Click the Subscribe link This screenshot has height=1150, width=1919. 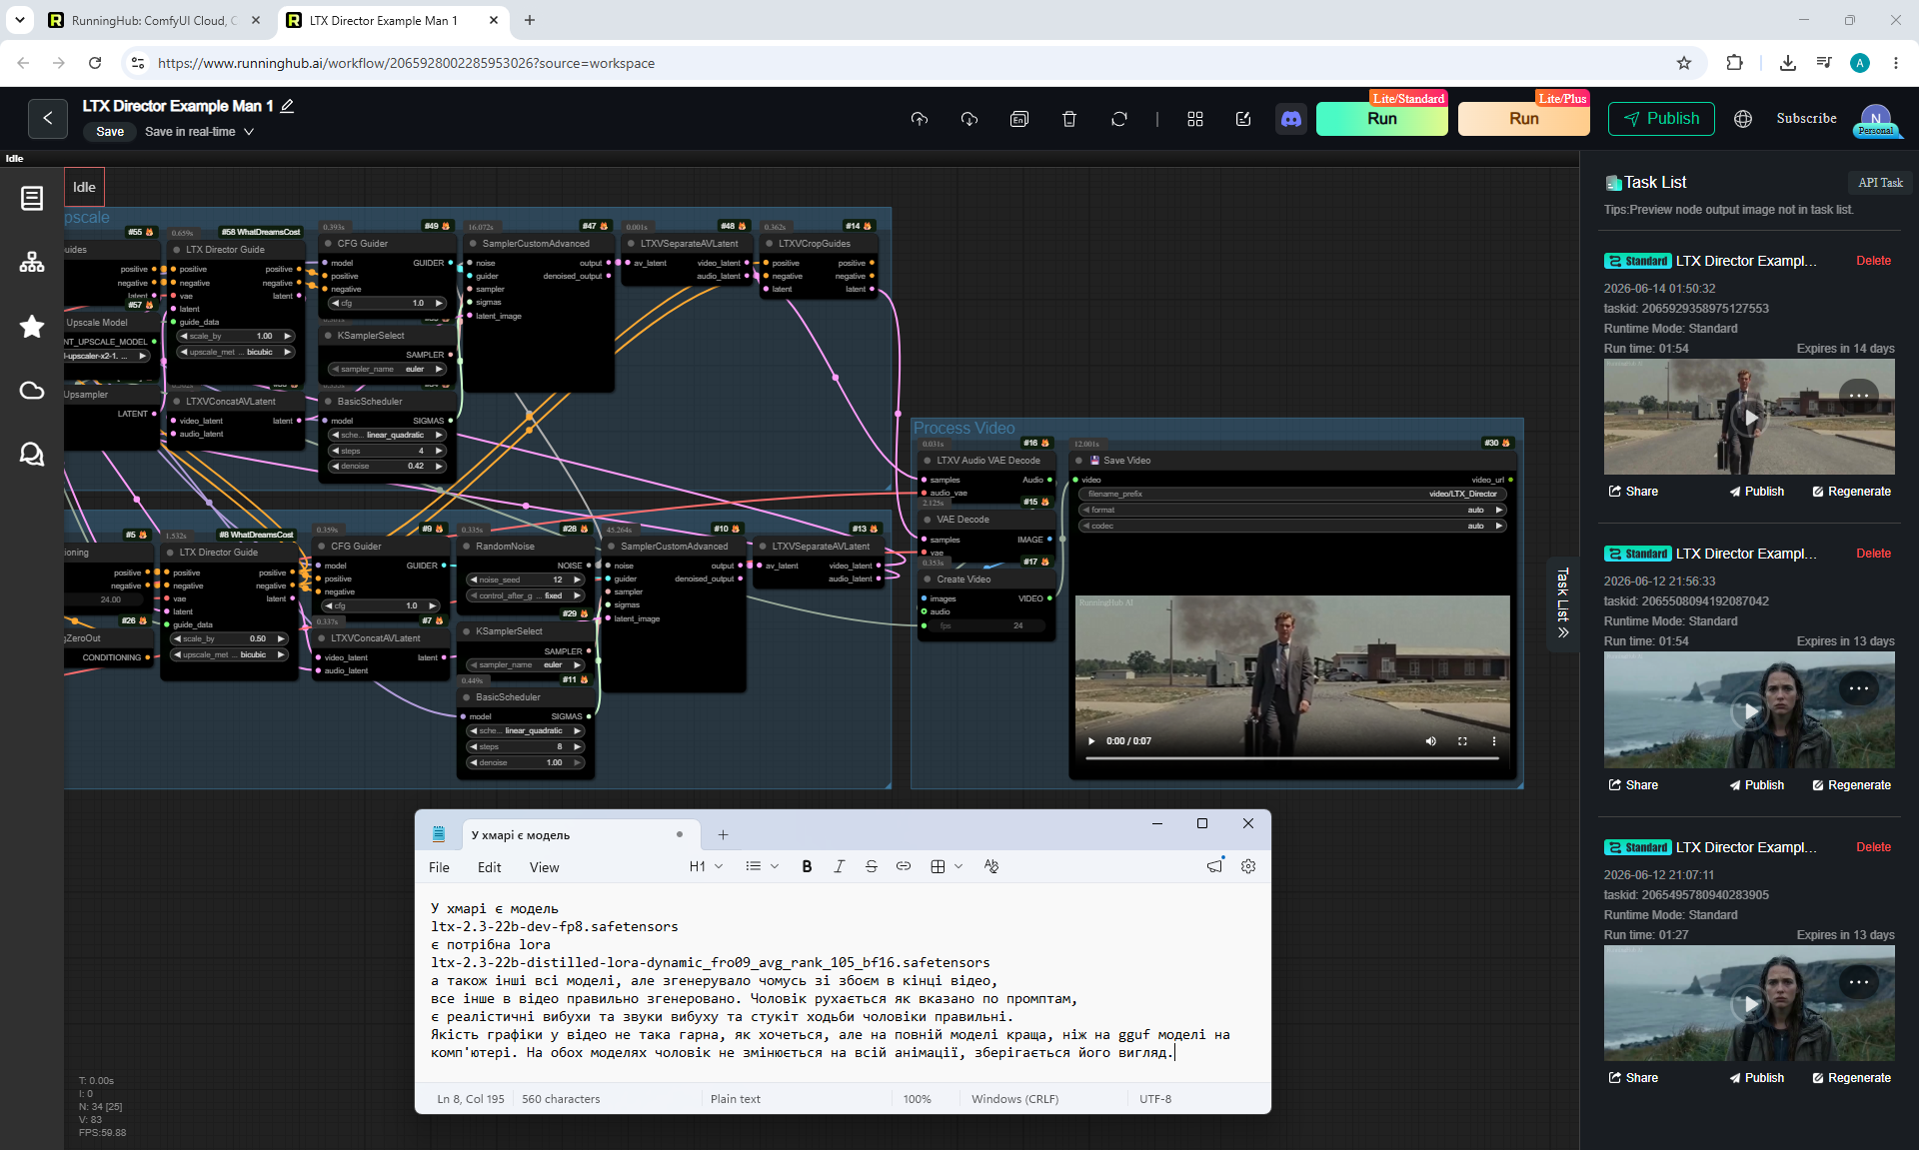pyautogui.click(x=1806, y=119)
